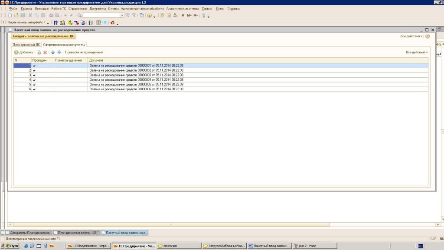Click the Undo arrow icon
Viewport: 444px width, 250px height.
click(65, 15)
